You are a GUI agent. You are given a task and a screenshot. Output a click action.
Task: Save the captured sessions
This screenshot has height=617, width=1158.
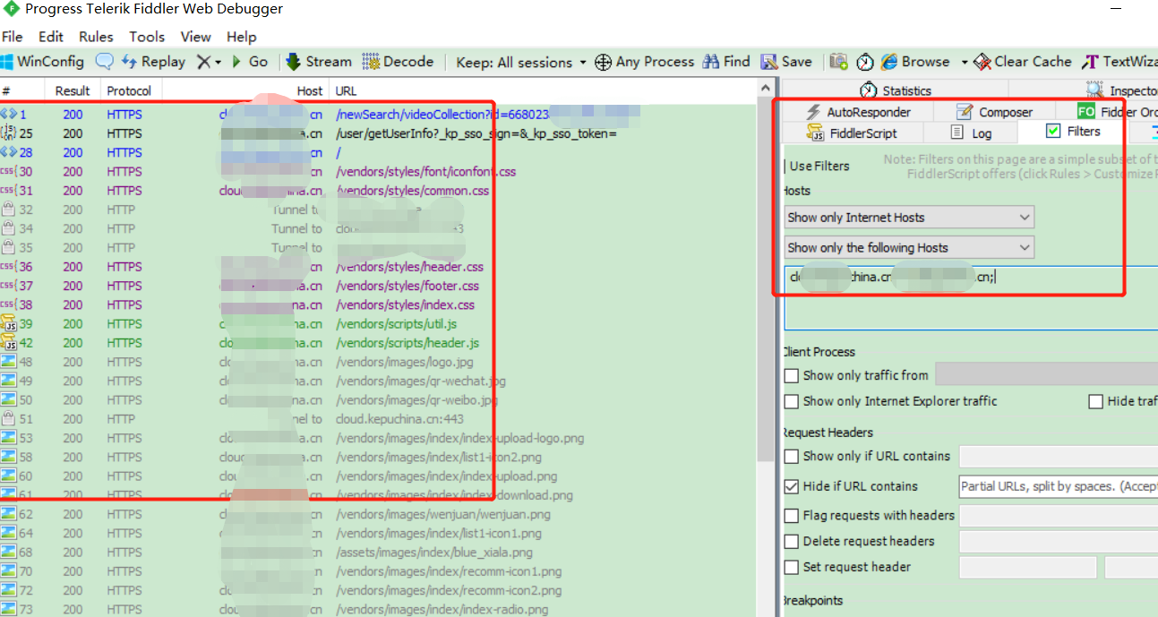786,62
